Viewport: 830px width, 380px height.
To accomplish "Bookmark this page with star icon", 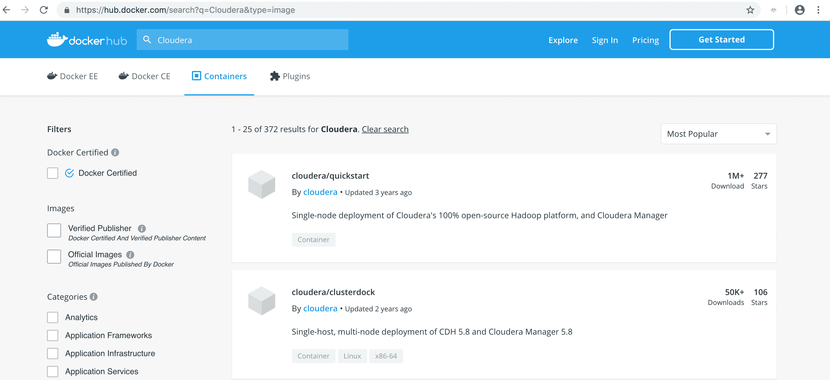I will point(750,10).
